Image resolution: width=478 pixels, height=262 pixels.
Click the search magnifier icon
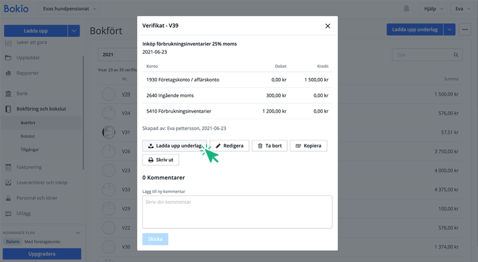click(x=456, y=55)
